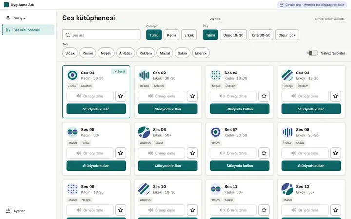Click Stüdyoda kullan for Ses 03
The width and height of the screenshot is (351, 219).
(239, 109)
